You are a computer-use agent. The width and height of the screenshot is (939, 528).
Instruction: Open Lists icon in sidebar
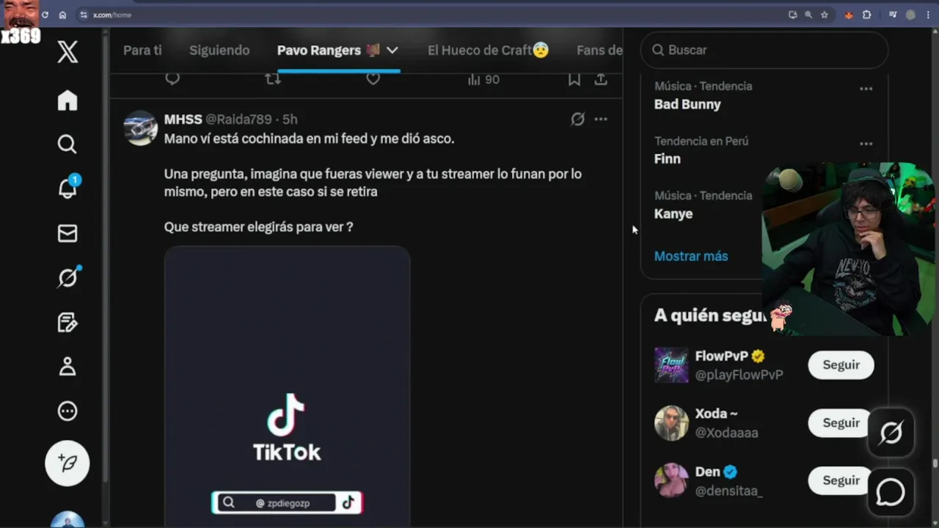tap(67, 323)
